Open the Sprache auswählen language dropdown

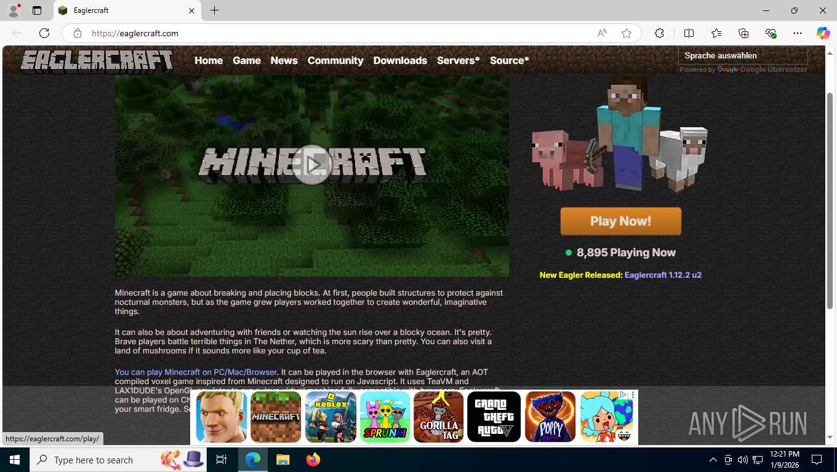point(743,55)
